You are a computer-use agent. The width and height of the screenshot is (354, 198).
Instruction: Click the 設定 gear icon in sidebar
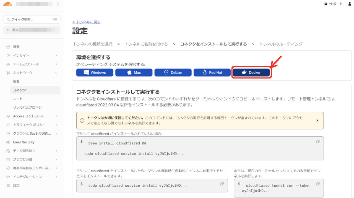point(8,185)
